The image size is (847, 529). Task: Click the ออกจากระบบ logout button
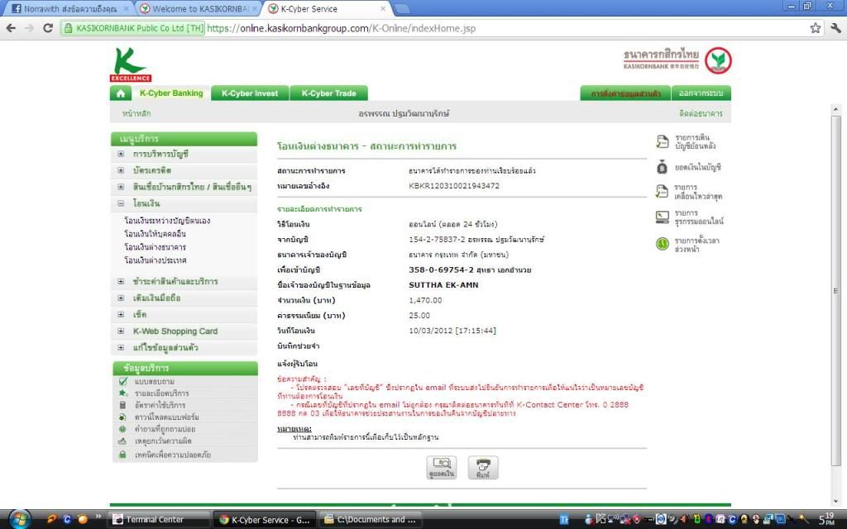(700, 93)
